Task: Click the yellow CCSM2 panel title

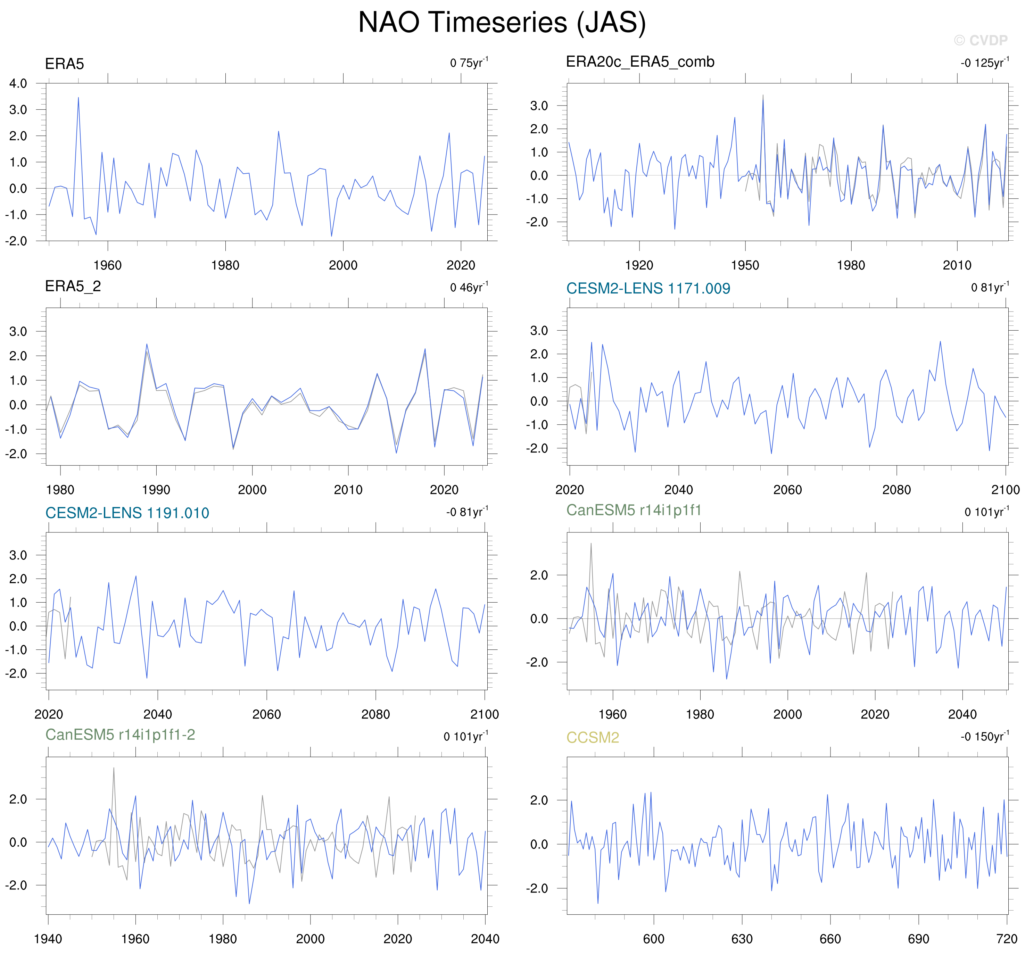Action: (593, 738)
